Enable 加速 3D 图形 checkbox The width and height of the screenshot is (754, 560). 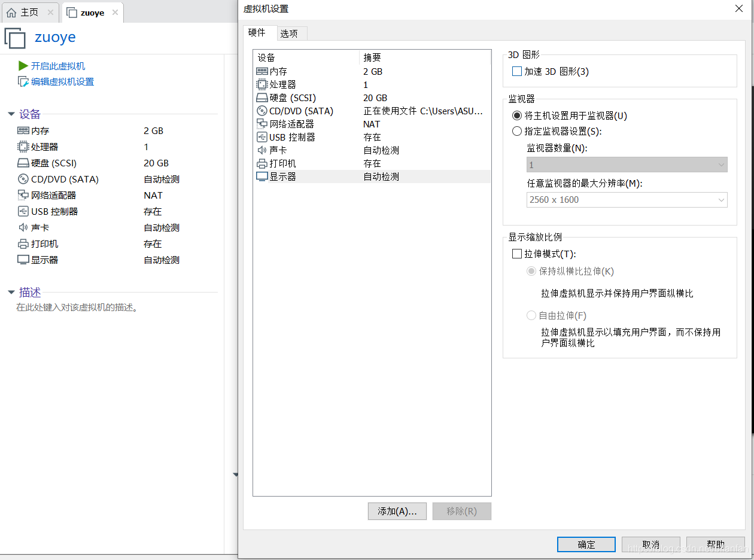click(517, 71)
